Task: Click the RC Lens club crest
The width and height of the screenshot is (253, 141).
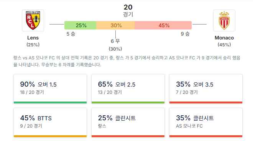Action: pos(33,20)
